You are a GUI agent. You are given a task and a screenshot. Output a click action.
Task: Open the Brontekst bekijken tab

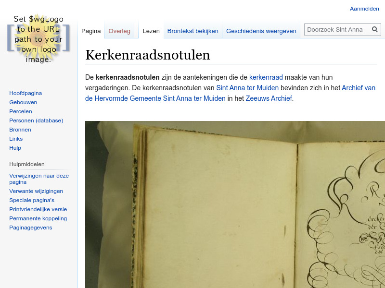tap(192, 31)
